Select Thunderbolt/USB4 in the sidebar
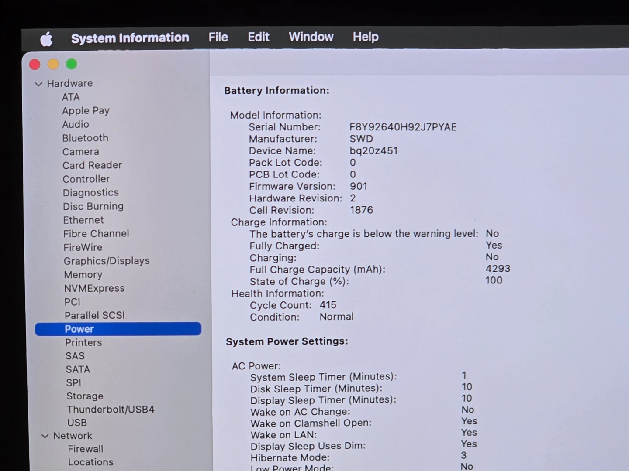The height and width of the screenshot is (471, 629). tap(111, 409)
